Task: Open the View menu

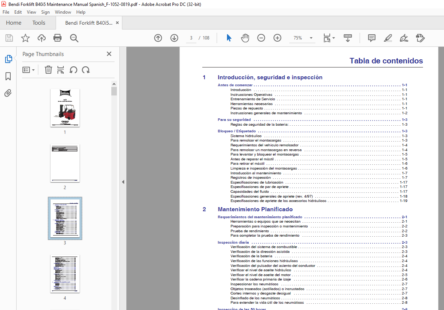Action: pos(31,12)
